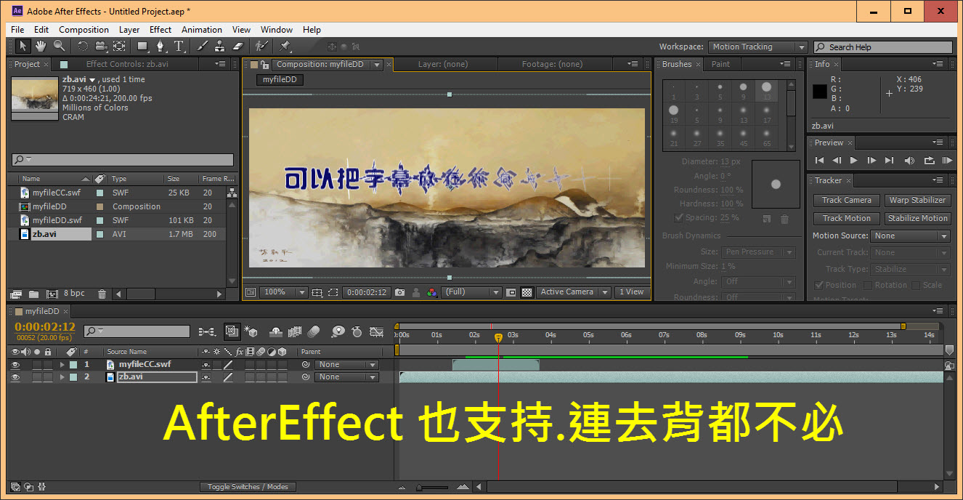The image size is (963, 500).
Task: Click the new composition icon in Project panel
Action: 52,294
